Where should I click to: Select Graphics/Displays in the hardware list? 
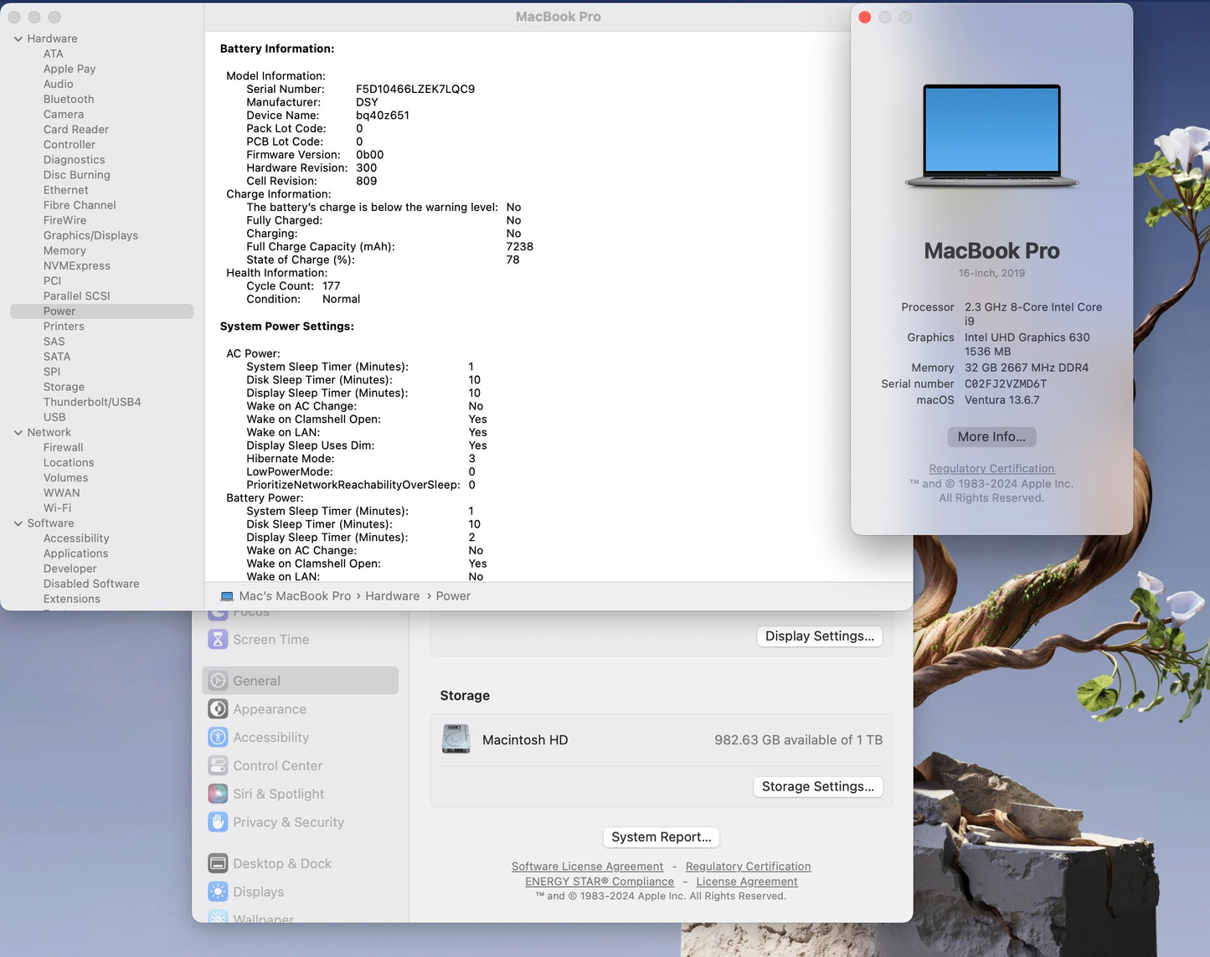90,236
